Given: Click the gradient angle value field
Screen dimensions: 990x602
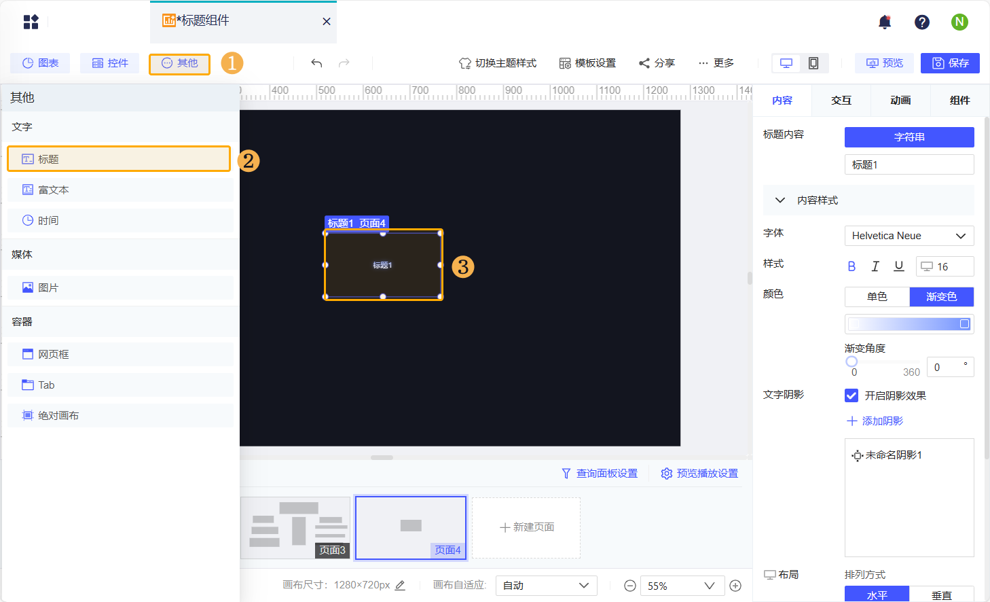Looking at the screenshot, I should (950, 367).
